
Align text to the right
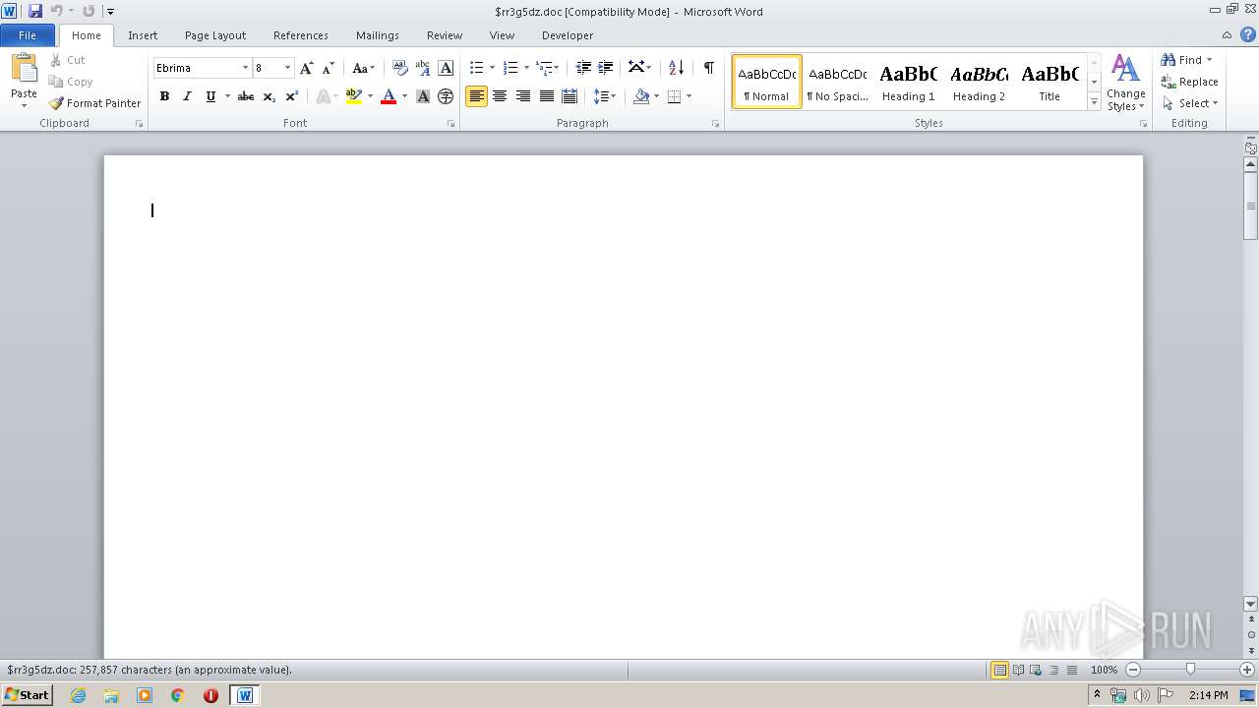(523, 96)
